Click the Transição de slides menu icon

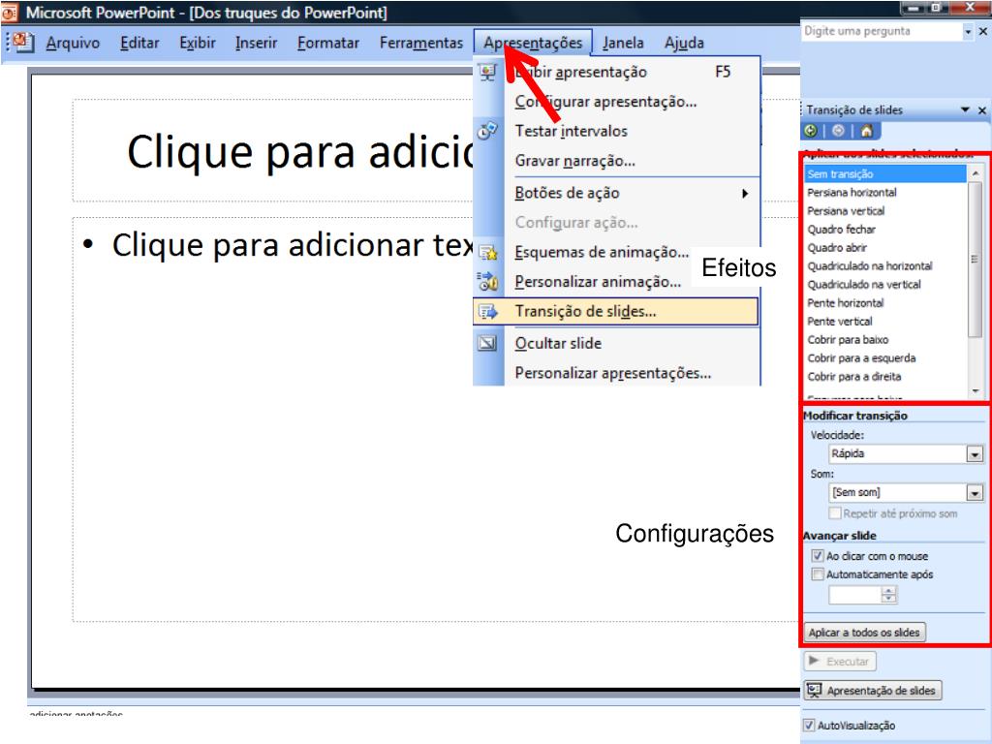488,311
